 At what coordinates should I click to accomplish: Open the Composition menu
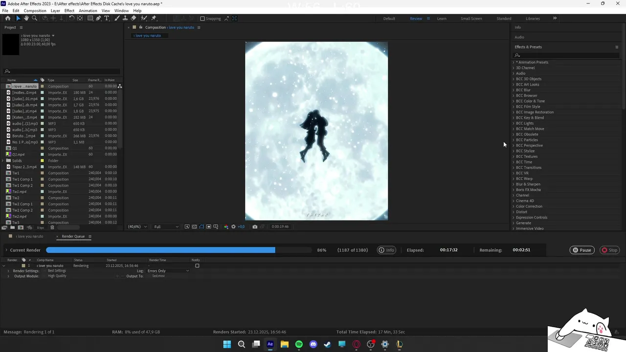tap(35, 11)
